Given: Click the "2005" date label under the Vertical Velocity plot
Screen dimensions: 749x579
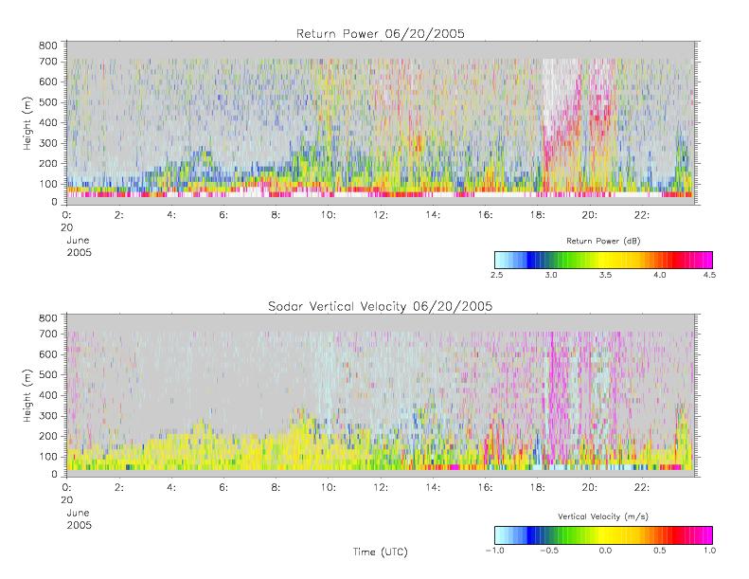Looking at the screenshot, I should coord(79,525).
